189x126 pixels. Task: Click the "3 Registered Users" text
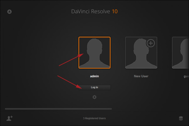point(94,118)
